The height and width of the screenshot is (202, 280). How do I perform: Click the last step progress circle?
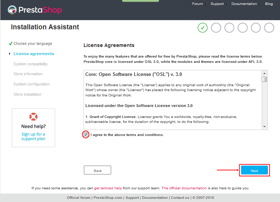click(x=269, y=28)
